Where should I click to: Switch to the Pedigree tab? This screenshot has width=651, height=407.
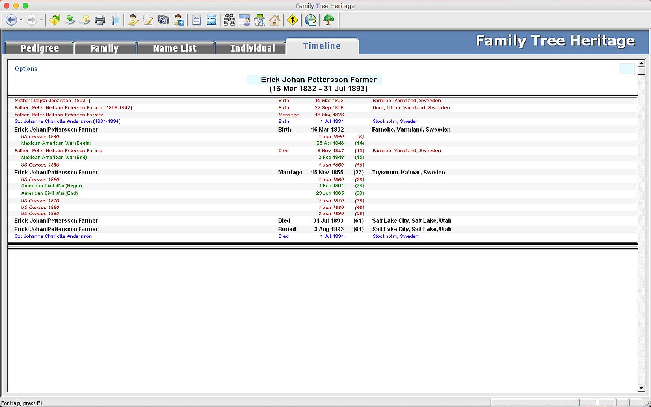click(40, 48)
